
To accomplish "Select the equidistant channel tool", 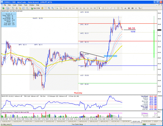I will pyautogui.click(x=118, y=8).
